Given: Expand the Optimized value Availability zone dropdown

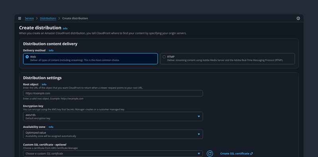Looking at the screenshot, I should point(113,134).
